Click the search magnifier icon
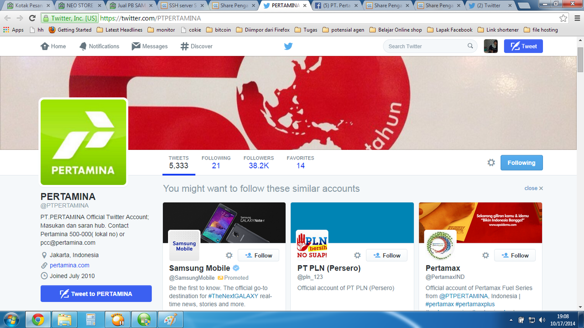584x328 pixels. pos(470,46)
